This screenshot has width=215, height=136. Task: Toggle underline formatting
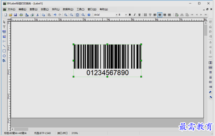click(139, 15)
